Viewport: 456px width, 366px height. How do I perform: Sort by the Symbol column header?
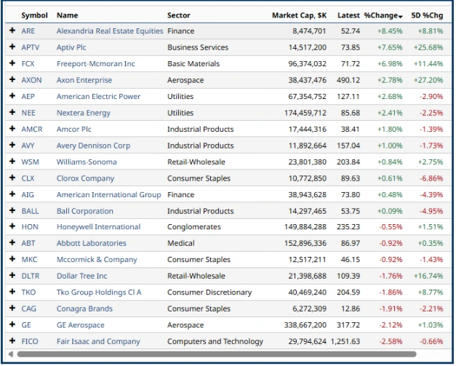[34, 15]
